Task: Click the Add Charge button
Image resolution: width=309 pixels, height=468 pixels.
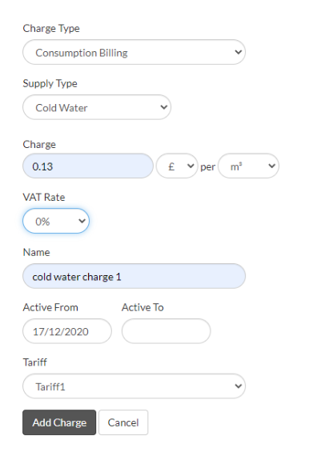Action: coord(59,423)
